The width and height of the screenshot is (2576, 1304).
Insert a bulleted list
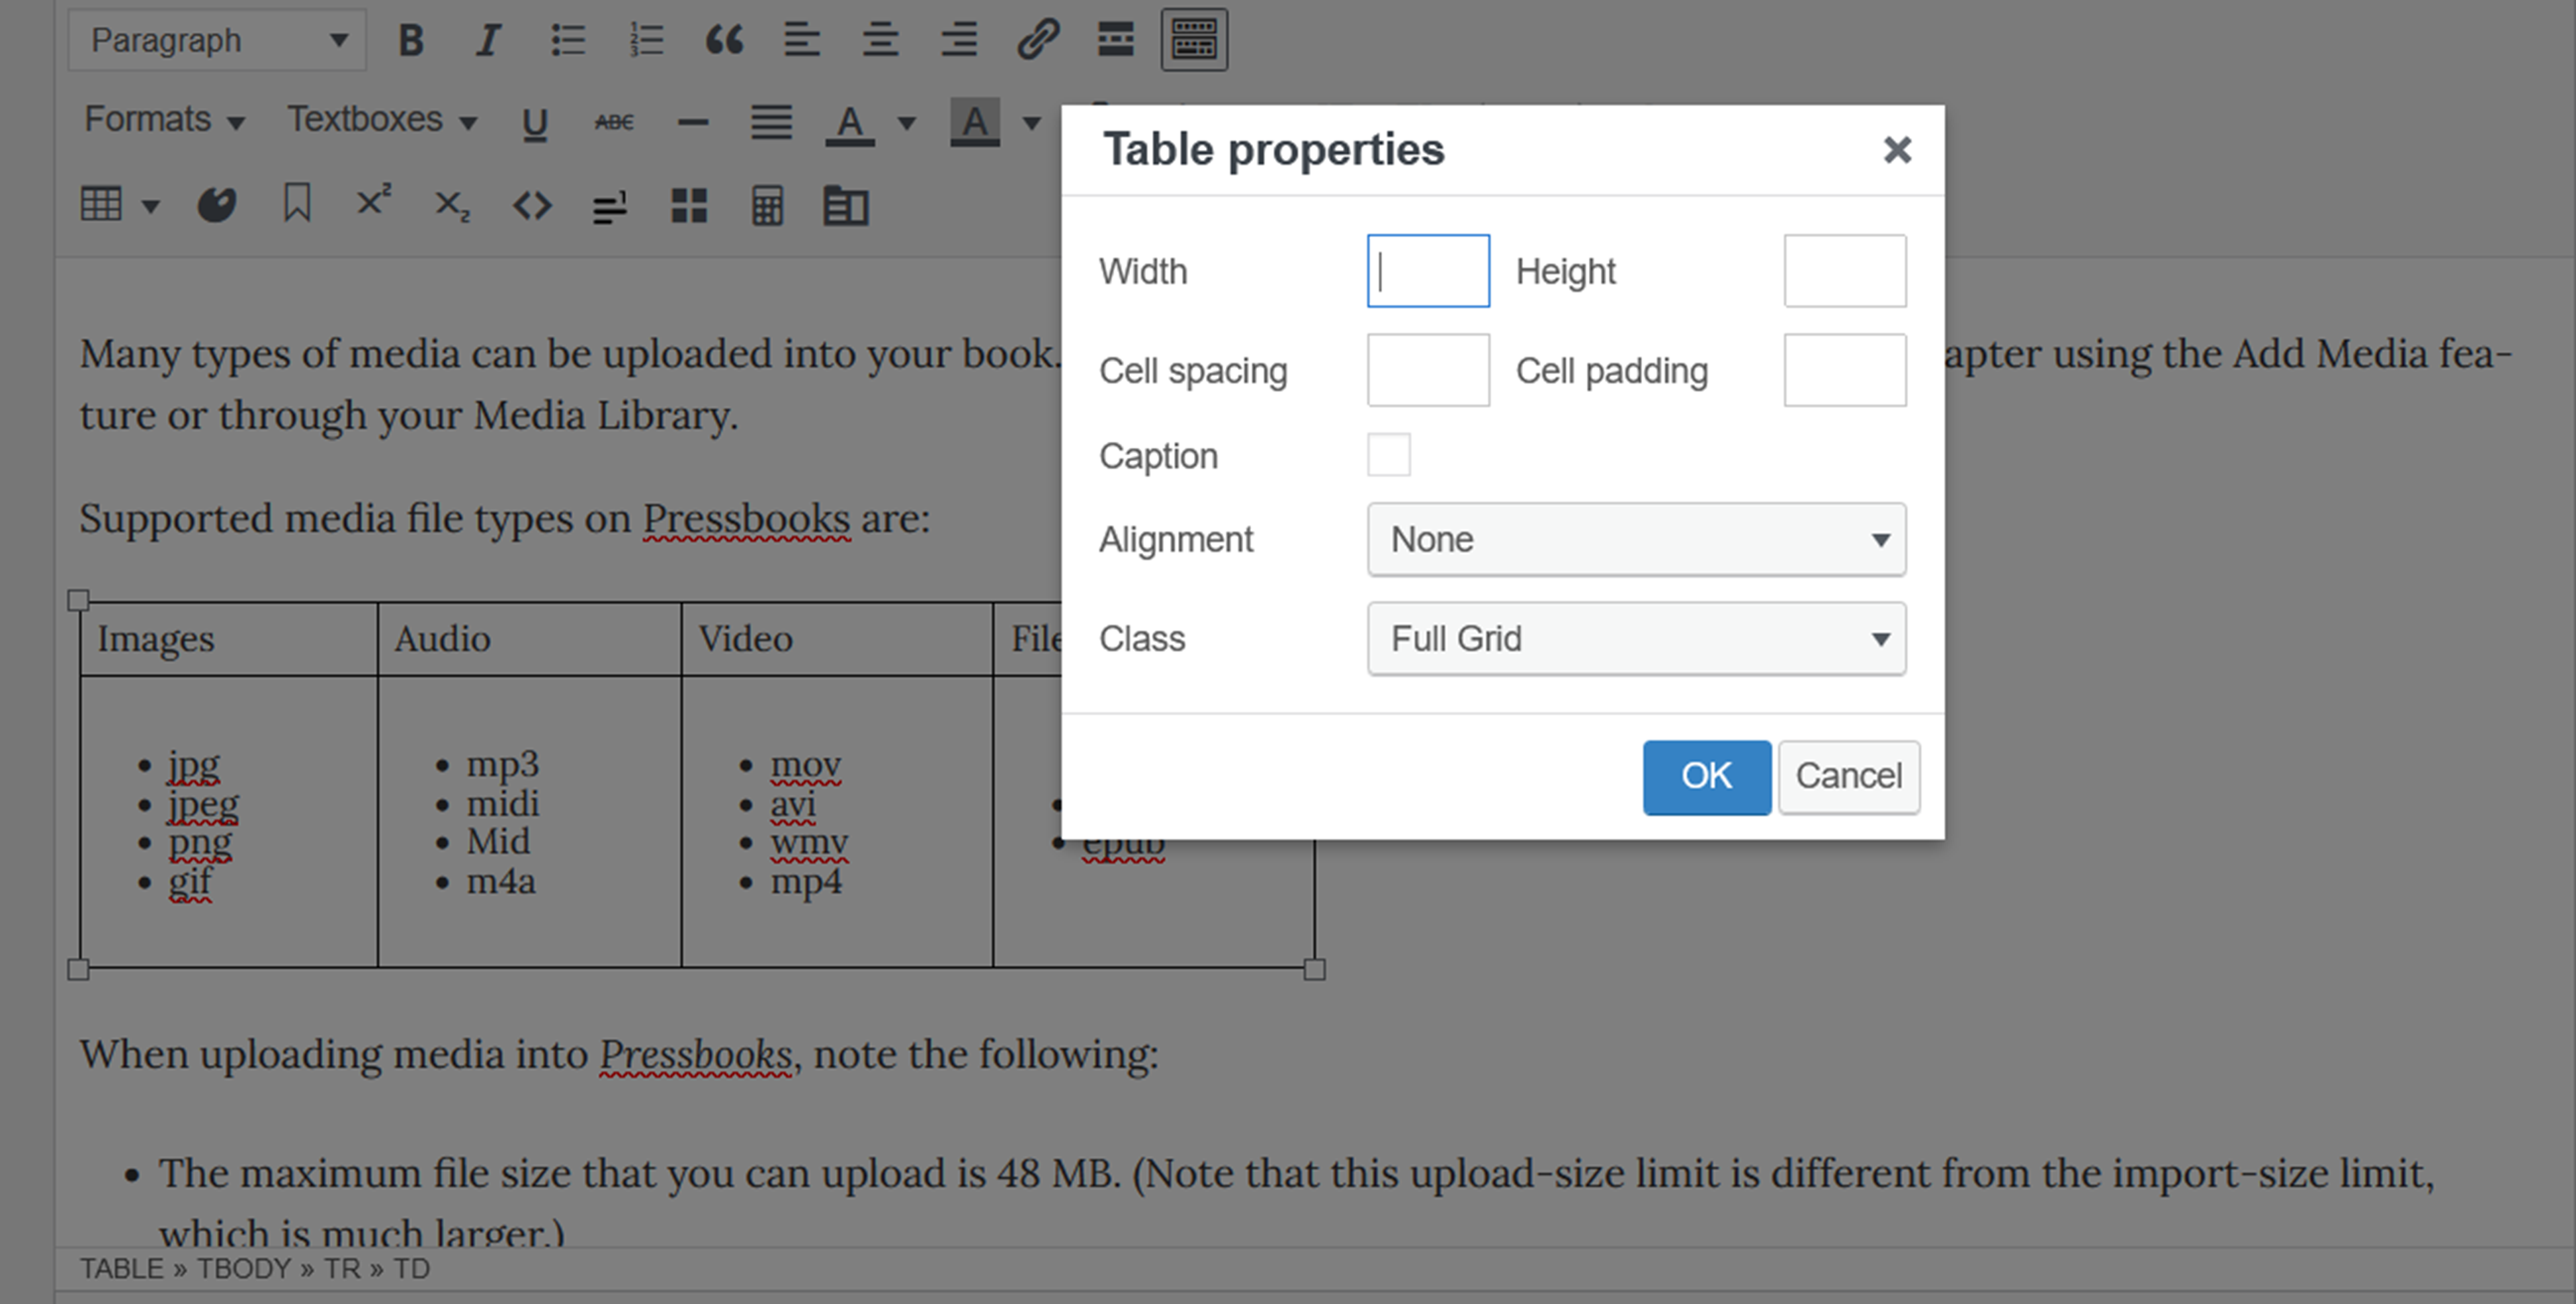[567, 40]
